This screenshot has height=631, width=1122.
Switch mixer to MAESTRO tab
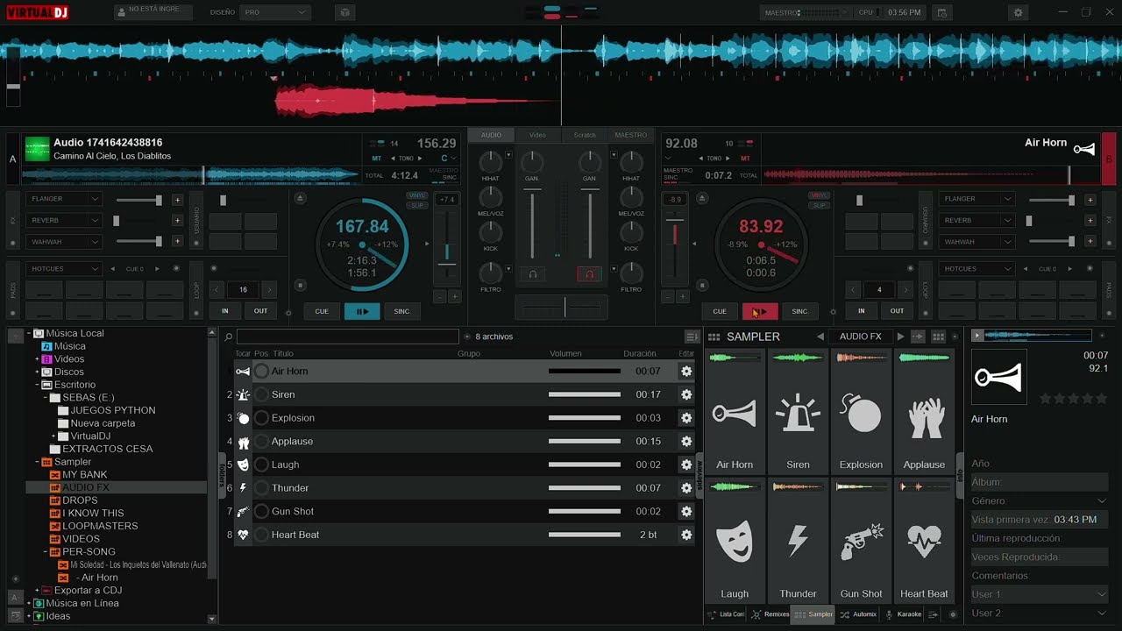(631, 135)
